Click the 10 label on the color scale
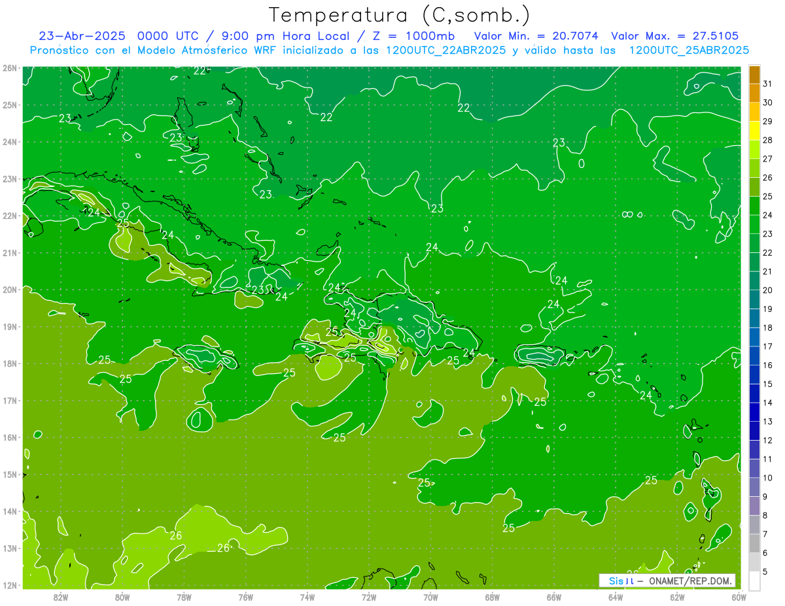785x606 pixels. 768,478
